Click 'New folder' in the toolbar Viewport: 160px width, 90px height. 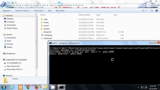click(x=60, y=10)
